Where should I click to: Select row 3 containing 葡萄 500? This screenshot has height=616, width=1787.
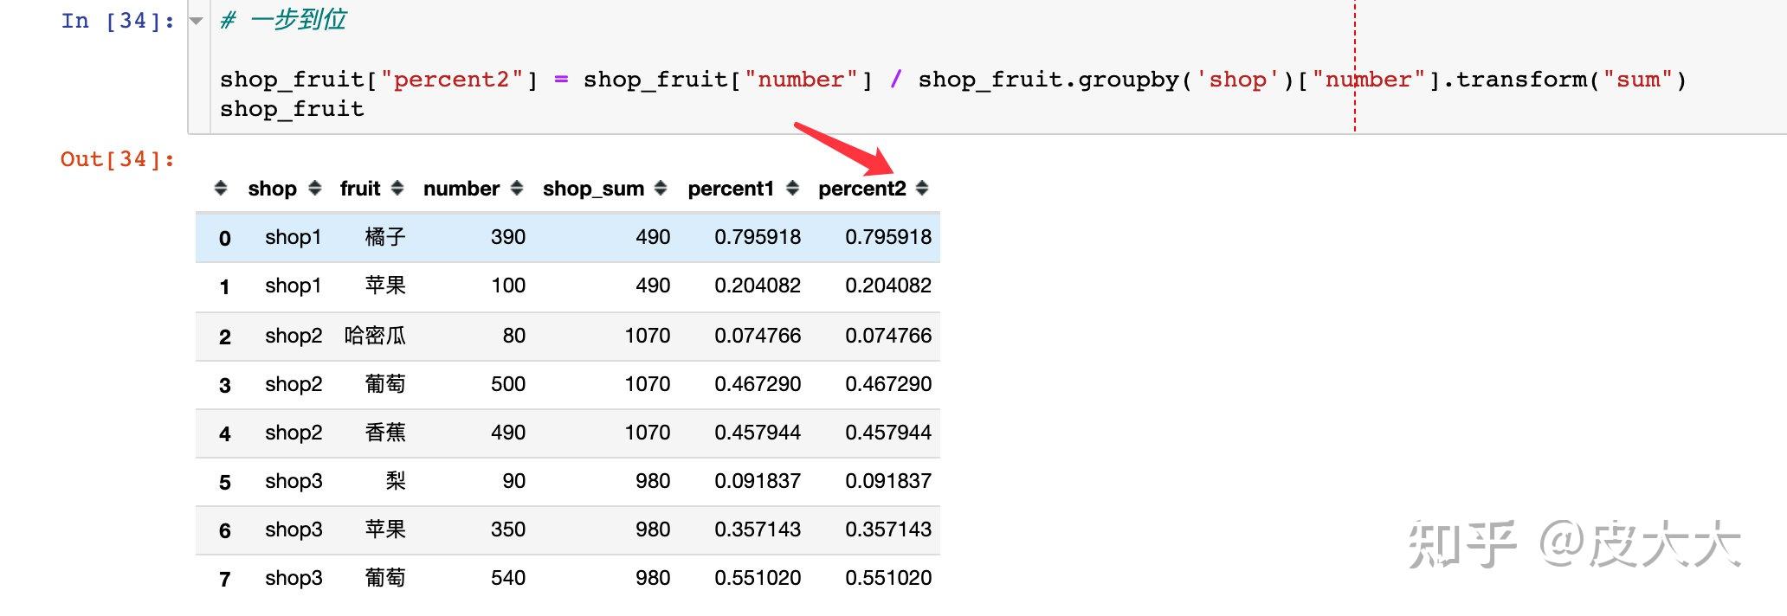(x=568, y=384)
